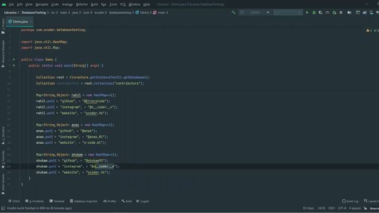Open the Profiler tool window
The width and height of the screenshot is (379, 213).
110,201
